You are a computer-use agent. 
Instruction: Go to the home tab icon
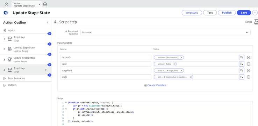(6, 5)
